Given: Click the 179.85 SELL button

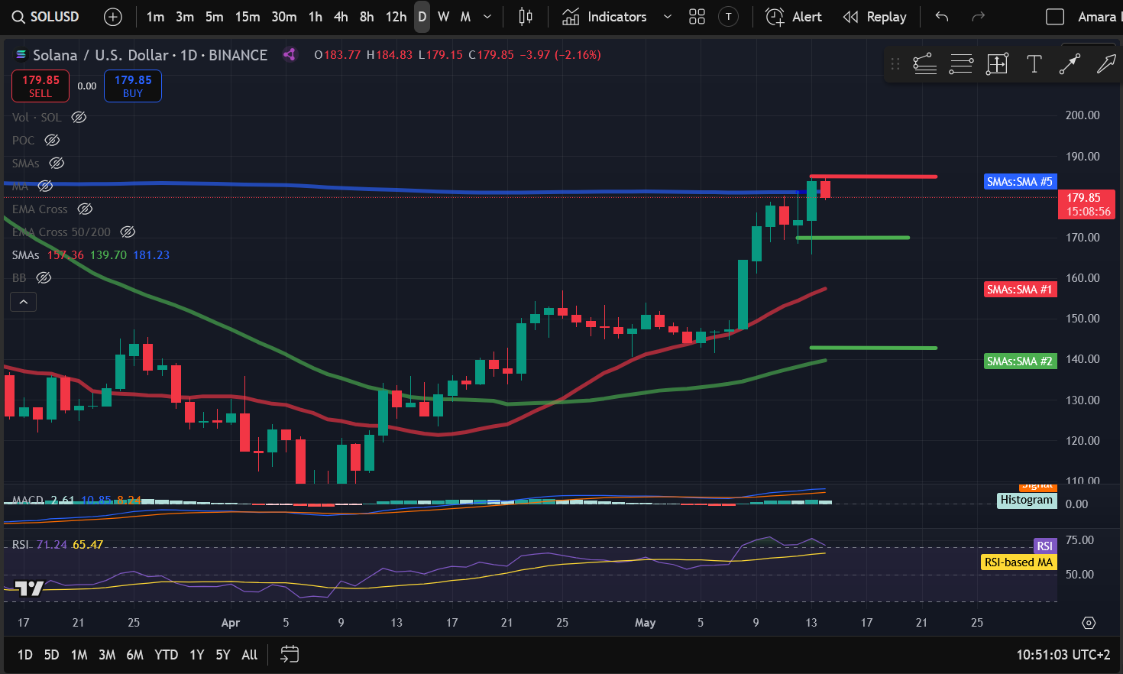Looking at the screenshot, I should (40, 86).
